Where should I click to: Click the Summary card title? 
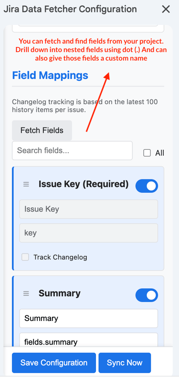coord(60,293)
